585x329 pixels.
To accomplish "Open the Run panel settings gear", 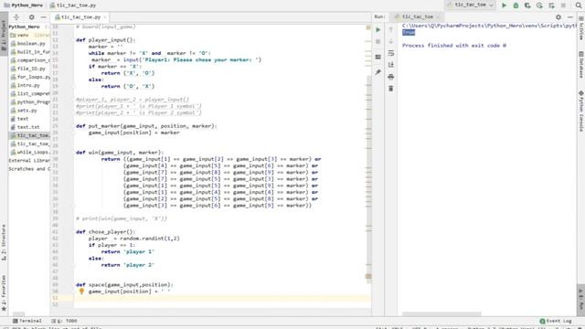I will click(x=558, y=16).
